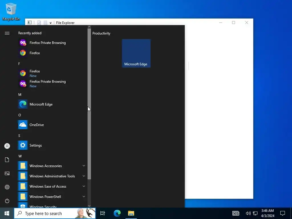The image size is (292, 219).
Task: Click the W letter section header
Action: (x=20, y=156)
